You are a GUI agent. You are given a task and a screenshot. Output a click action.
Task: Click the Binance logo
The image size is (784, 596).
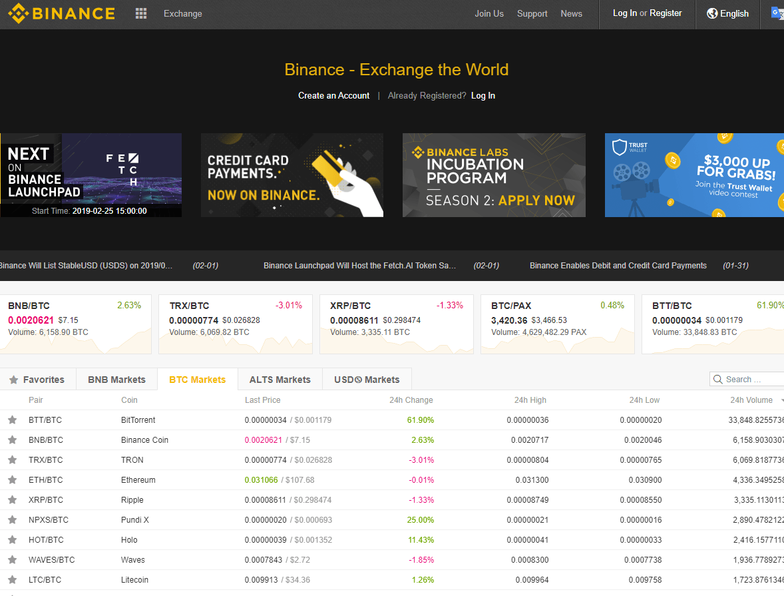[61, 13]
